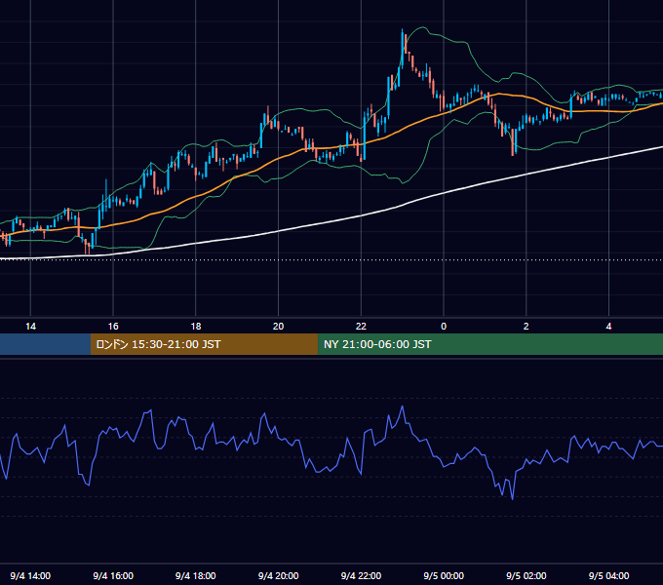Click the '14' hour axis label
This screenshot has width=663, height=585.
(x=30, y=327)
